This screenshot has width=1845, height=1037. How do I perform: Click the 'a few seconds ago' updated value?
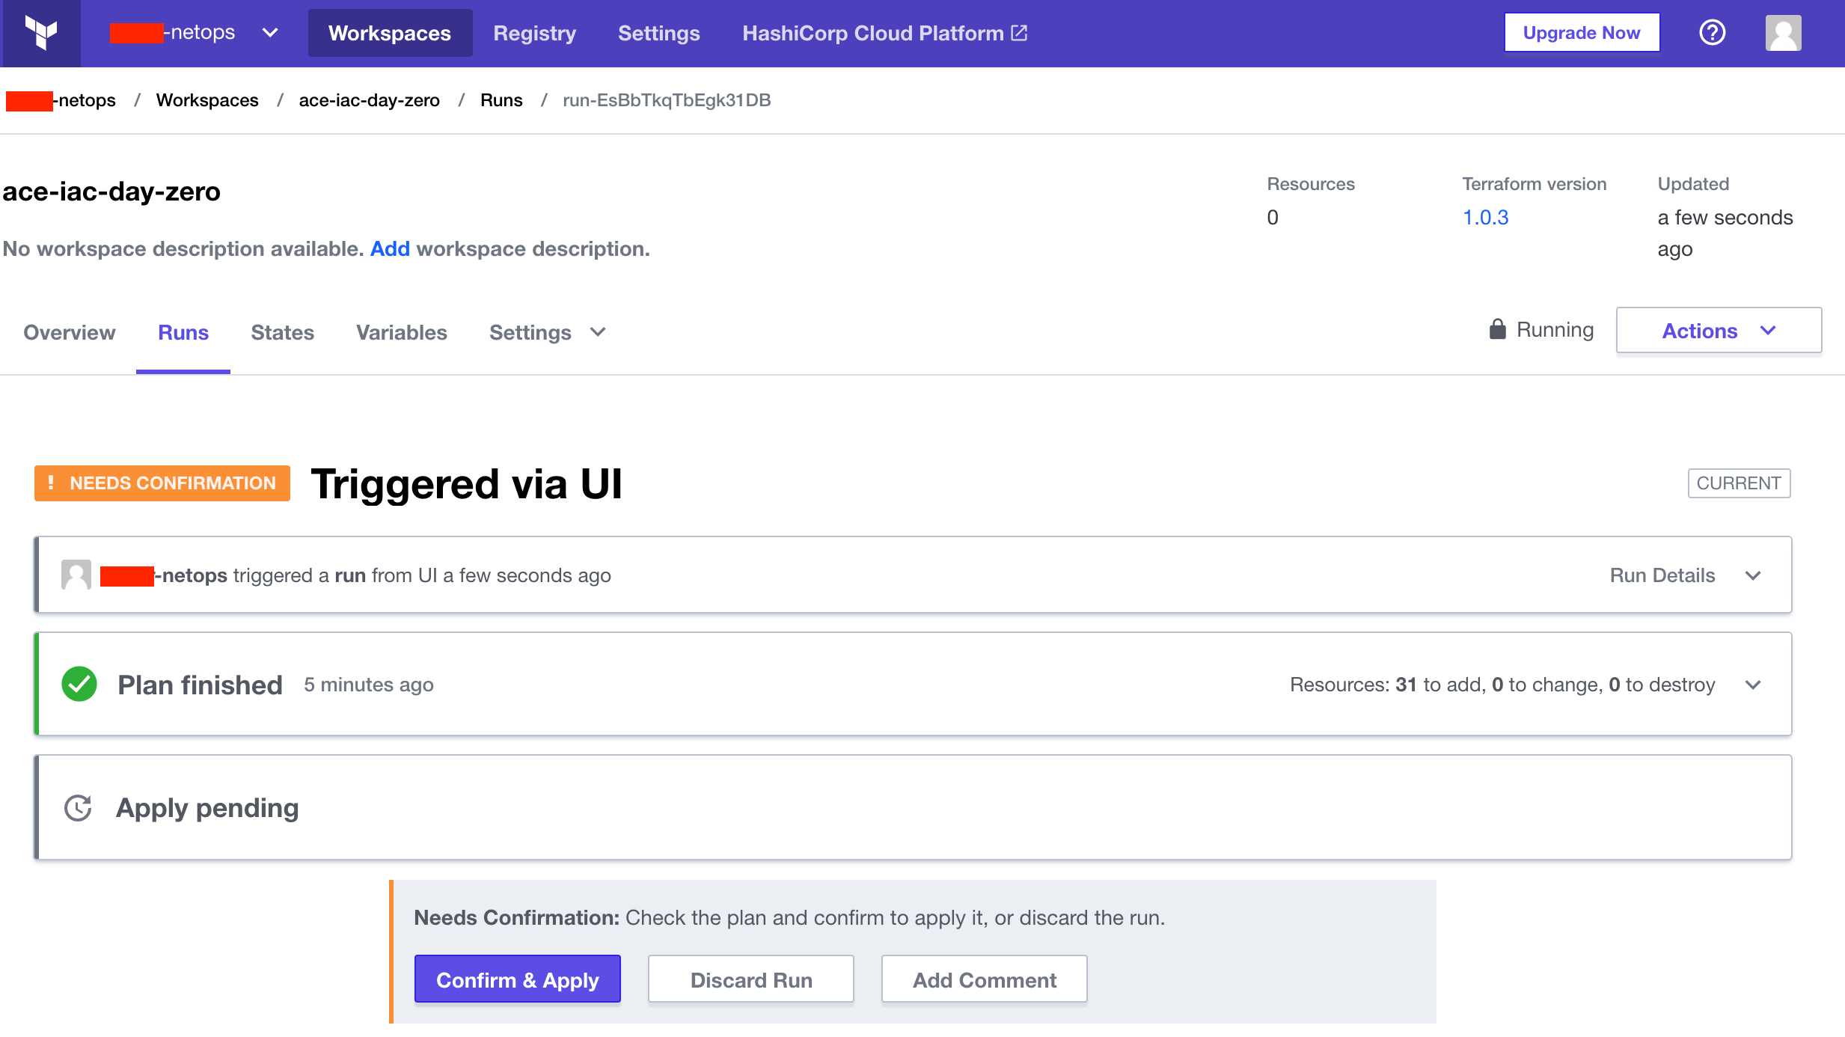coord(1725,233)
